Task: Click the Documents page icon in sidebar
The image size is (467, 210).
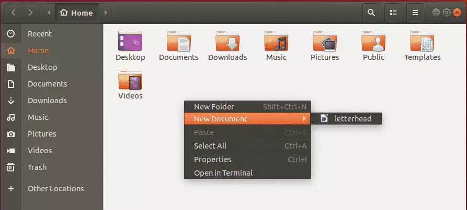Action: (x=11, y=84)
